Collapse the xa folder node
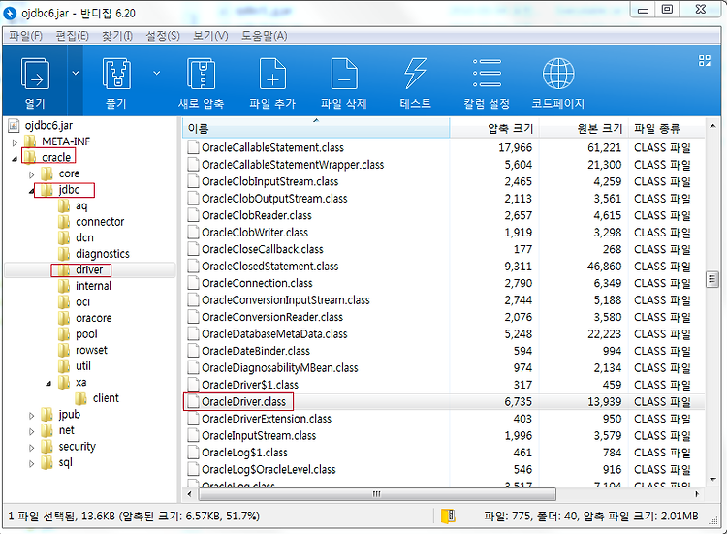The height and width of the screenshot is (534, 727). tap(48, 384)
